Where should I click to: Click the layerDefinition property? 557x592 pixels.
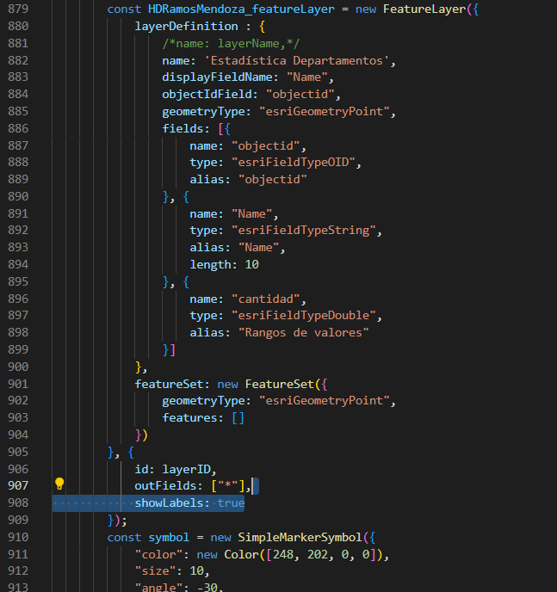tap(186, 26)
